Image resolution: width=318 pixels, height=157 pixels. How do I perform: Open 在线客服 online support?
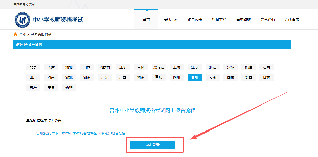pyautogui.click(x=292, y=20)
